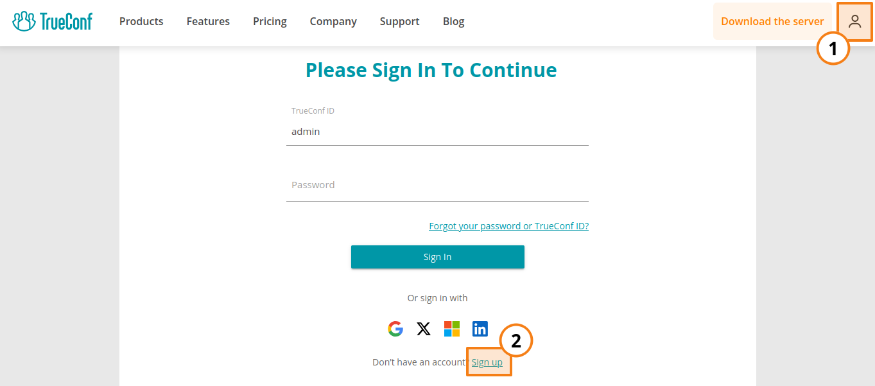Go to the Pricing page
The image size is (875, 386).
(270, 21)
